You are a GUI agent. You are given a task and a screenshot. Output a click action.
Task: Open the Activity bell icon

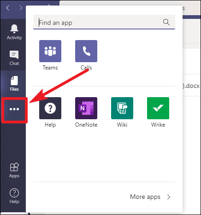pyautogui.click(x=14, y=29)
